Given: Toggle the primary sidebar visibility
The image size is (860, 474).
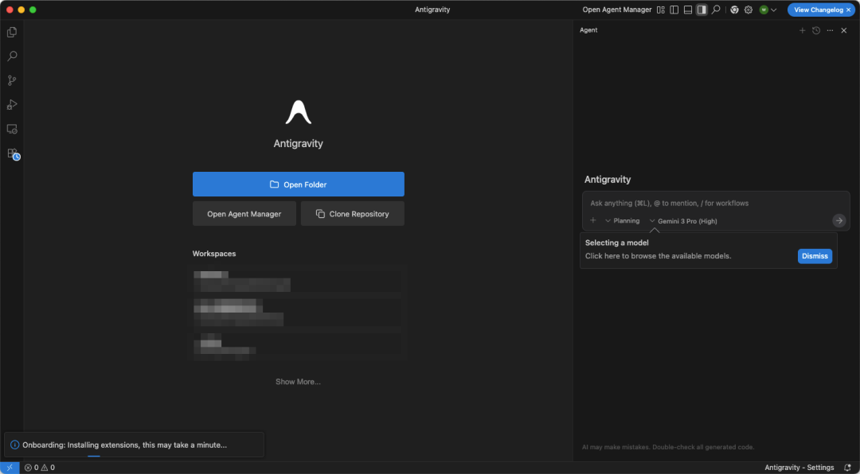Looking at the screenshot, I should point(674,10).
